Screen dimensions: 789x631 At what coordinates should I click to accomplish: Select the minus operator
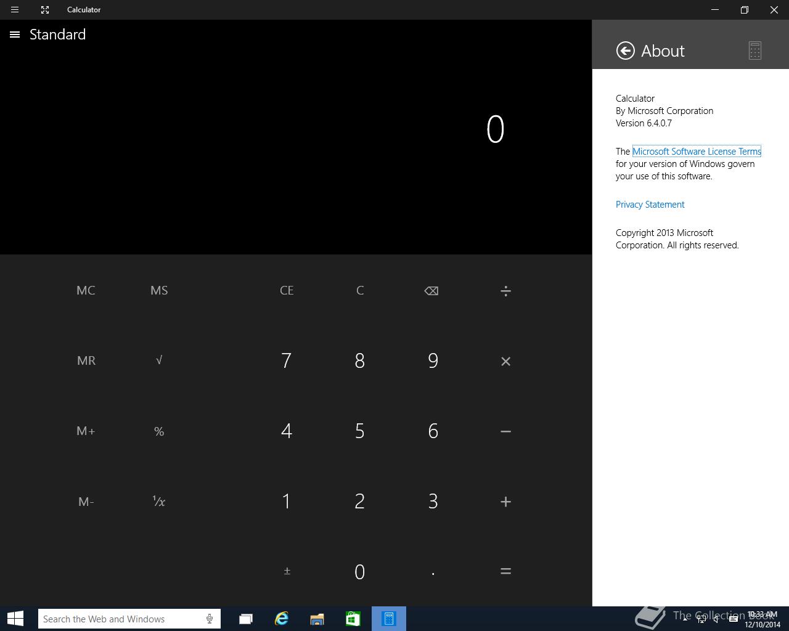[505, 431]
